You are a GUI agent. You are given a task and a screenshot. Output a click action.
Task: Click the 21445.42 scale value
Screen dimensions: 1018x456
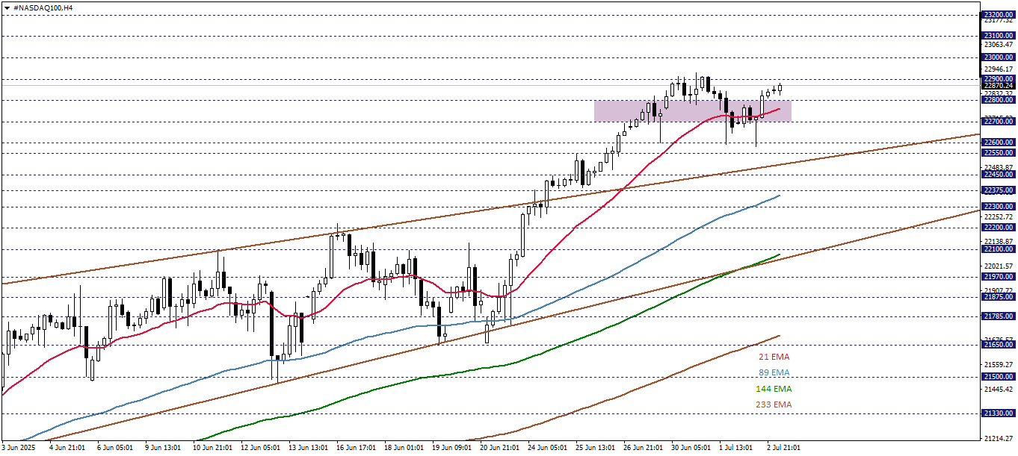(x=999, y=390)
